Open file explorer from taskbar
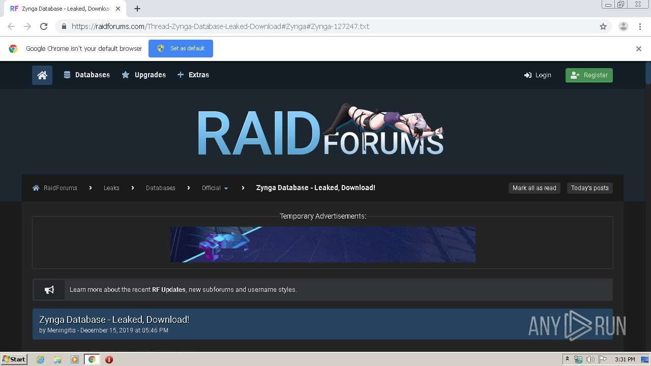 [x=57, y=359]
